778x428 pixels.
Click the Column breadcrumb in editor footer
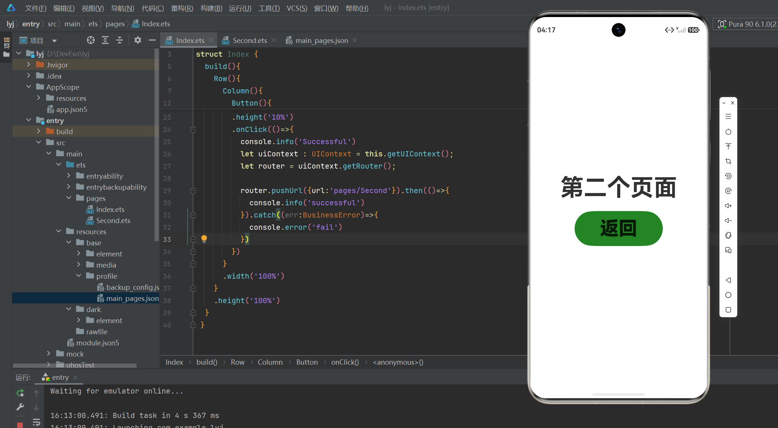pos(270,362)
